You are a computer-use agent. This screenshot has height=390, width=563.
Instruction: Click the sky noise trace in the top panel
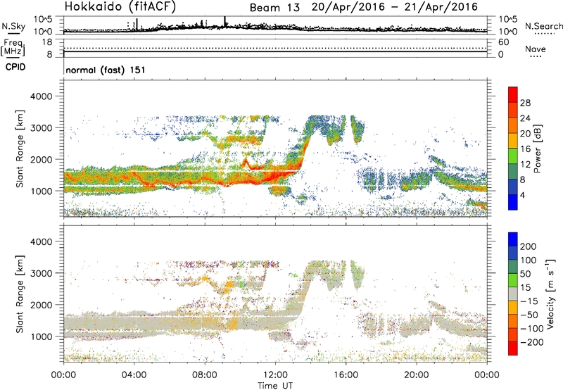[x=275, y=28]
